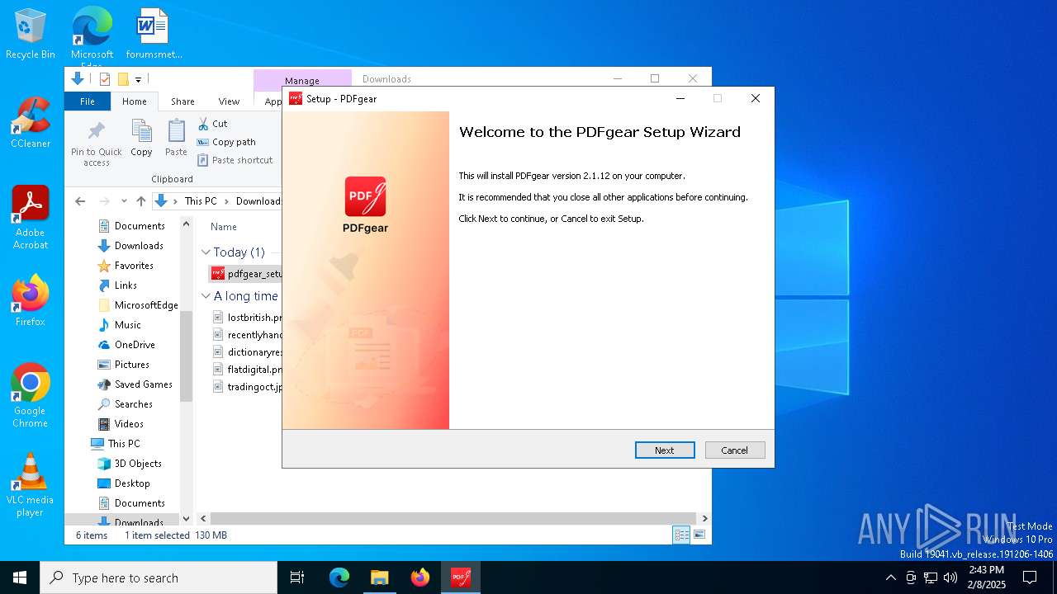The height and width of the screenshot is (594, 1057).
Task: Open the Windows Start menu
Action: click(20, 577)
